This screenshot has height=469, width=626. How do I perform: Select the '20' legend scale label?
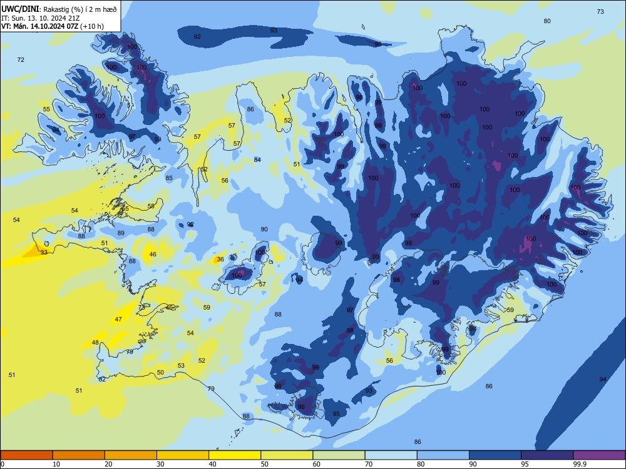(x=108, y=464)
